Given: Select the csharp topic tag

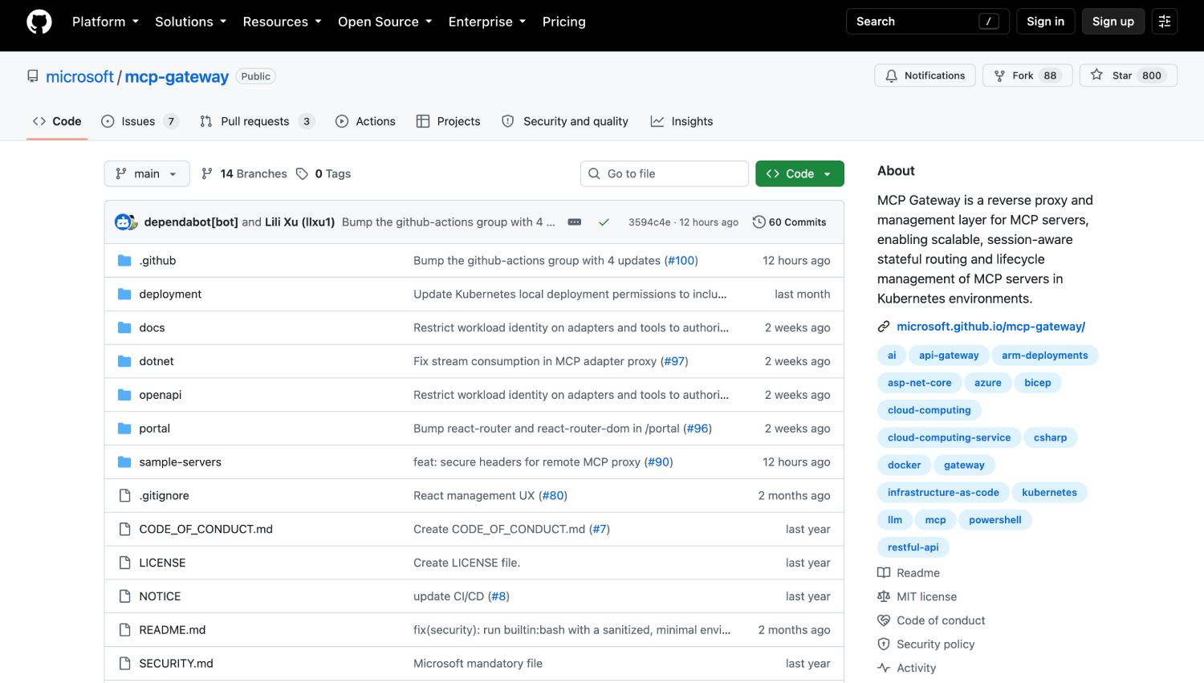Looking at the screenshot, I should [x=1050, y=438].
